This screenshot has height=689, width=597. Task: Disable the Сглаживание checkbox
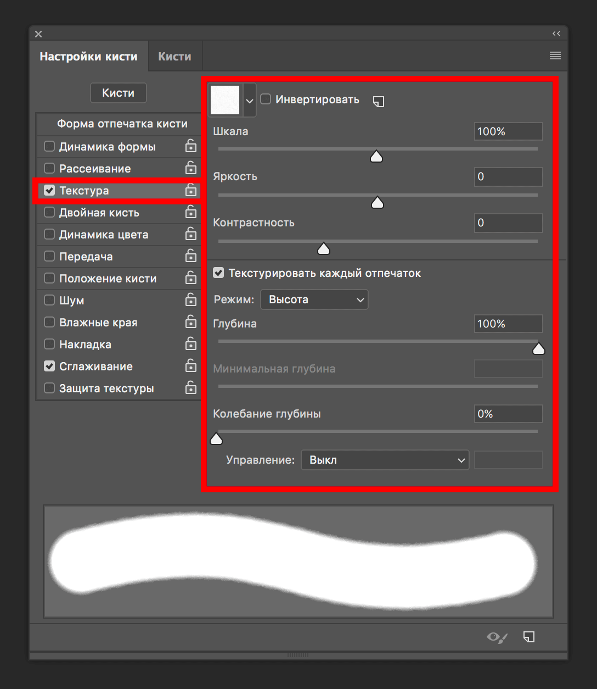pyautogui.click(x=49, y=366)
